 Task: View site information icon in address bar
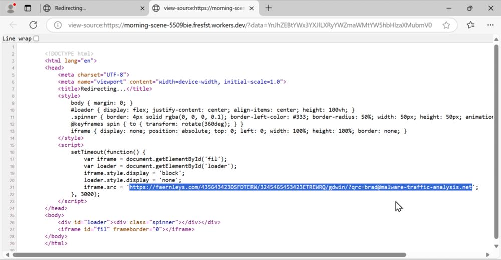[x=58, y=25]
